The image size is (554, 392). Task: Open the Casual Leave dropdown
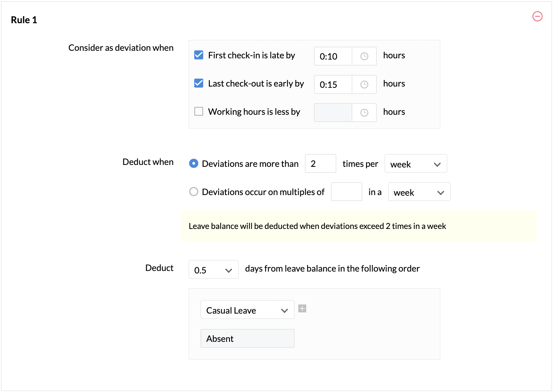(247, 310)
